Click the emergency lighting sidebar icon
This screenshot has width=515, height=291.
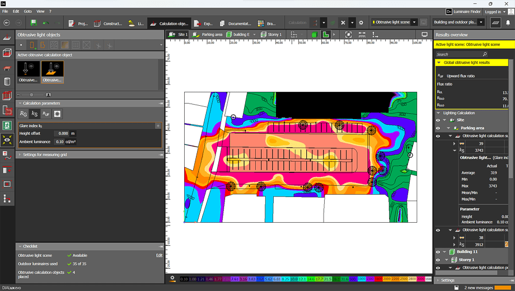coord(7,125)
